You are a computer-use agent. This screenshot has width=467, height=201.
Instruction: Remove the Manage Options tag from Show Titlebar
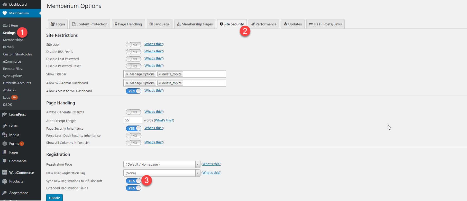[127, 74]
